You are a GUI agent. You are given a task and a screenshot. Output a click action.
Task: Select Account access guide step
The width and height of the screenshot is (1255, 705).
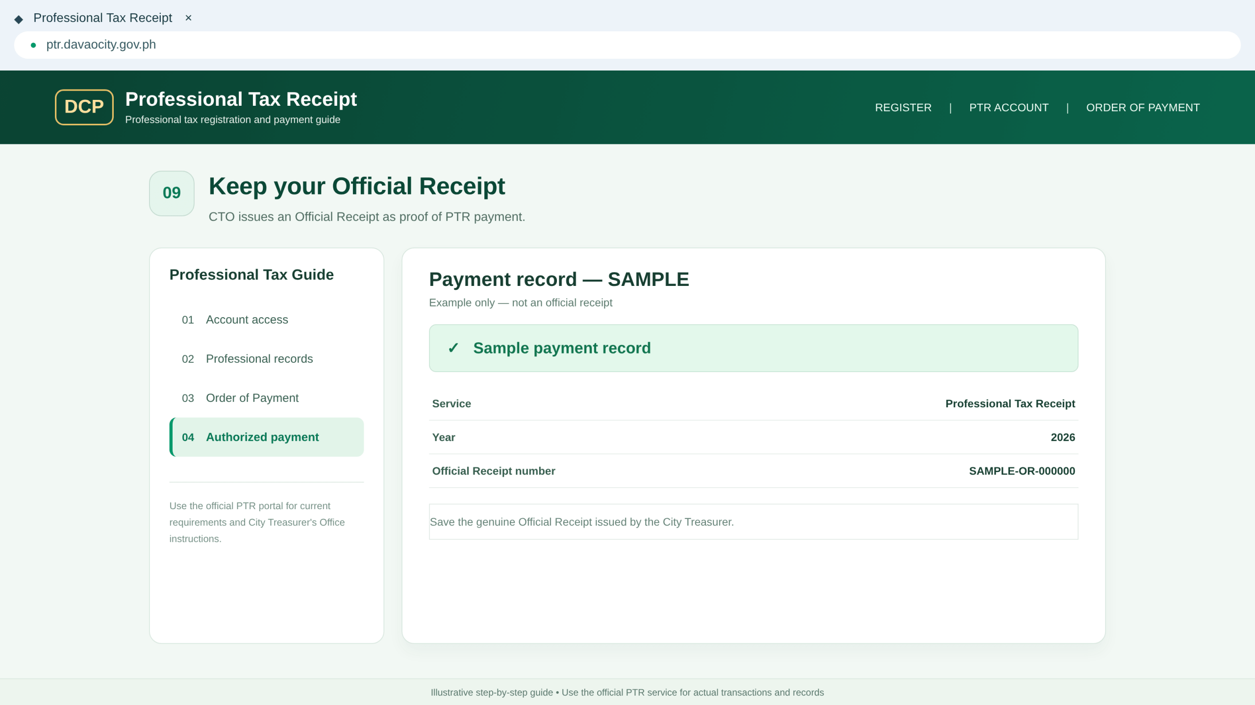(267, 320)
